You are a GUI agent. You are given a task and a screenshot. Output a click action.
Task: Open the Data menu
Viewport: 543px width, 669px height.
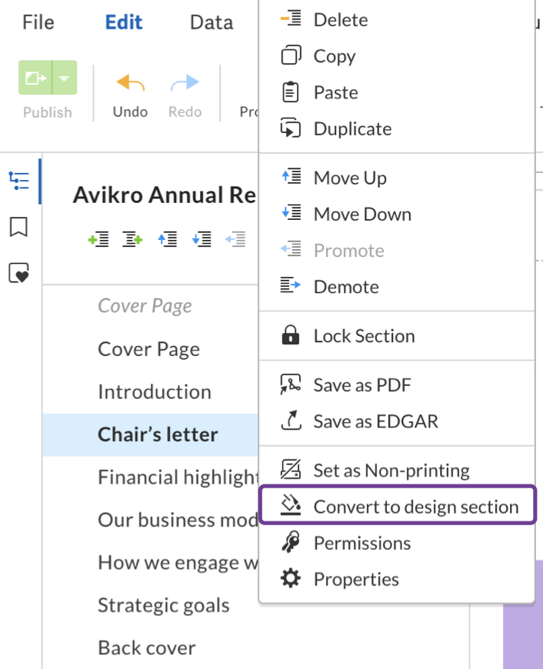[211, 22]
